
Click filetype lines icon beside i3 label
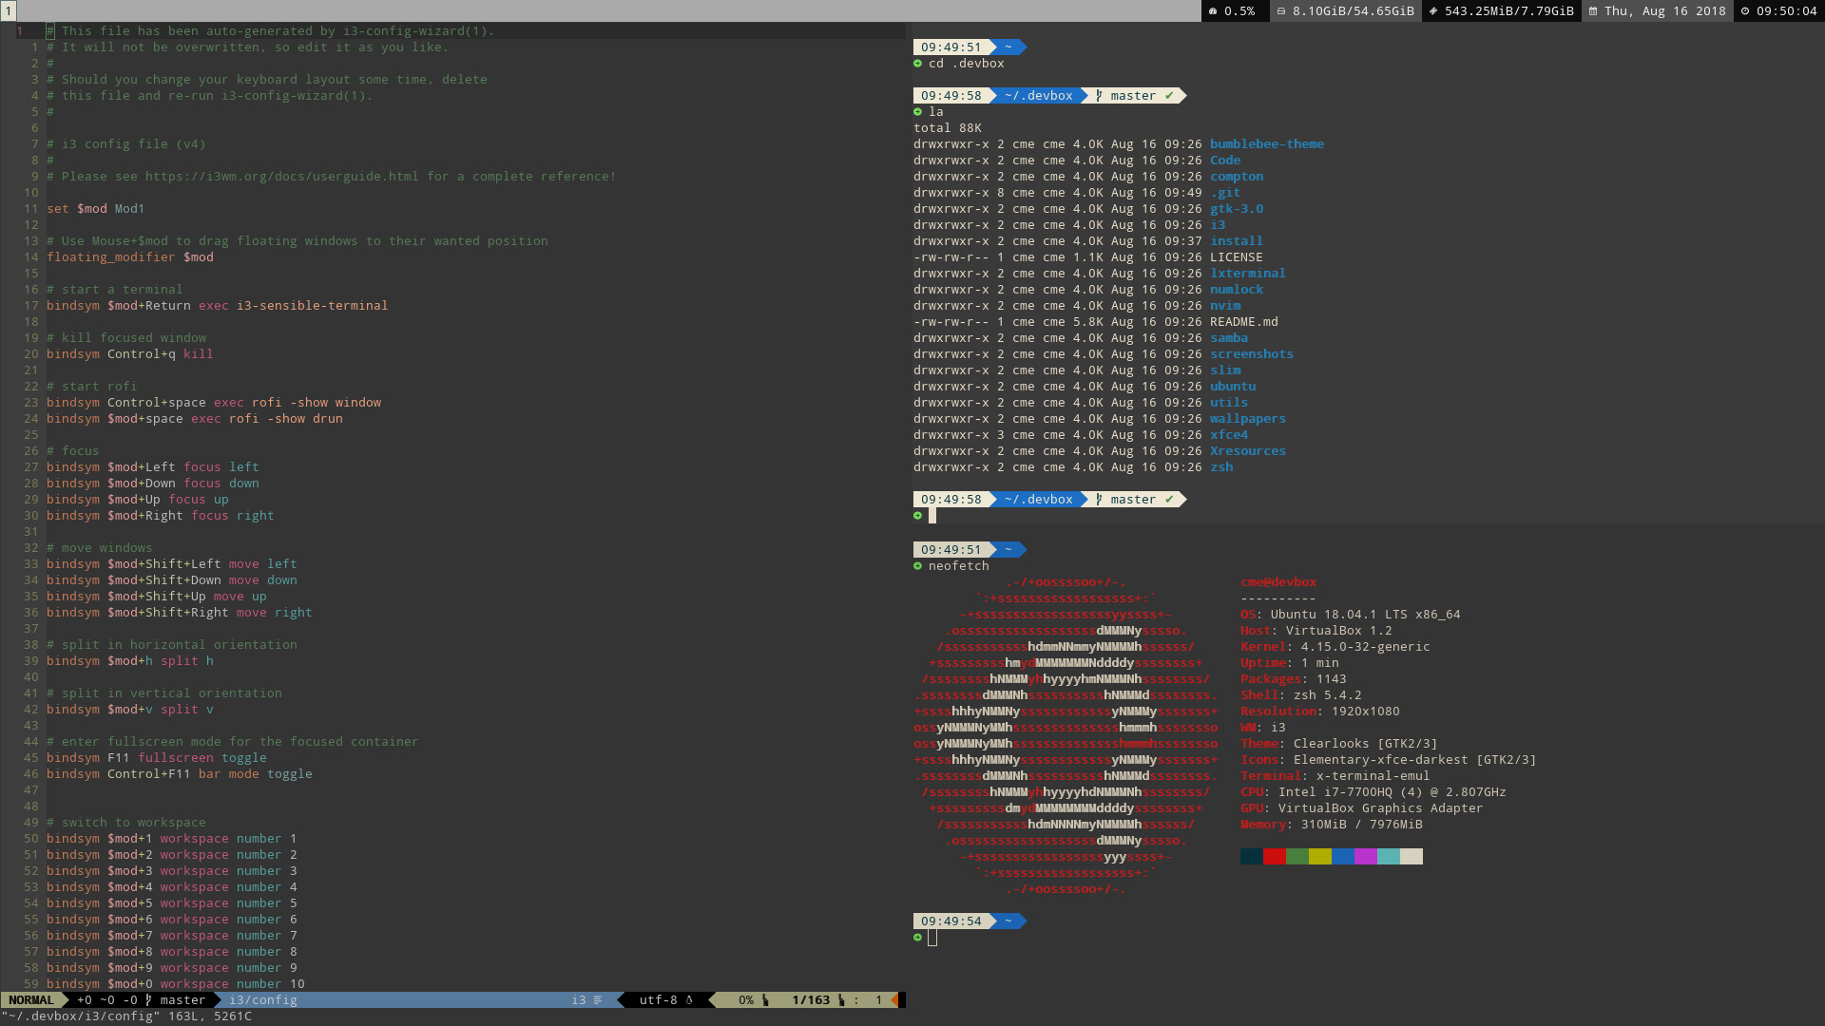click(598, 1000)
